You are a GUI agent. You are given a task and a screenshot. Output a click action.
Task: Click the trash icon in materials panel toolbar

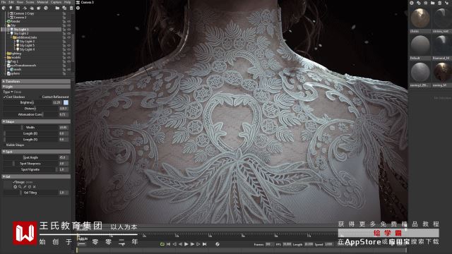[440, 3]
